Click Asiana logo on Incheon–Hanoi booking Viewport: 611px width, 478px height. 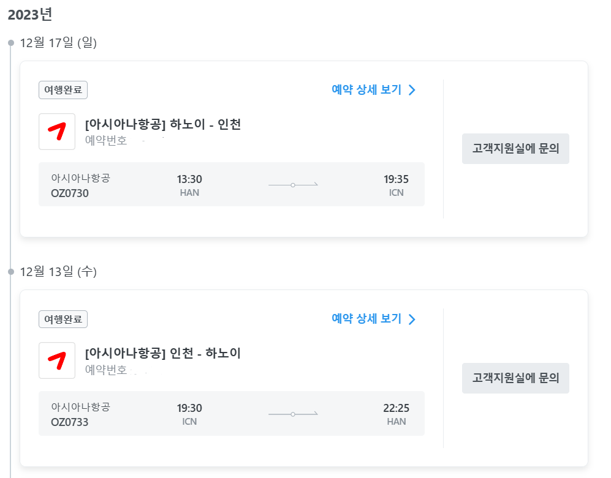coord(57,360)
